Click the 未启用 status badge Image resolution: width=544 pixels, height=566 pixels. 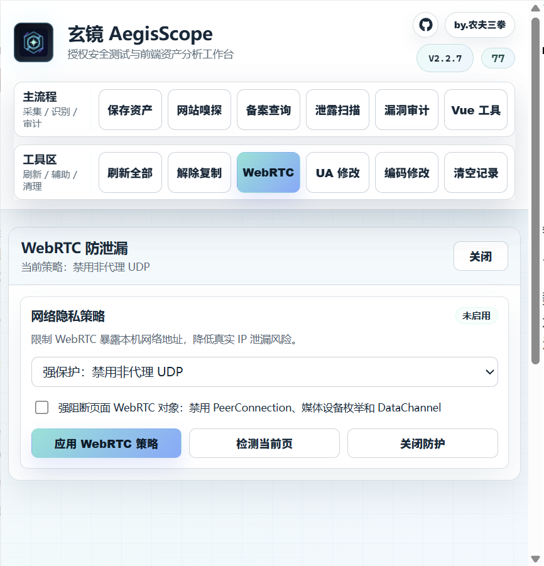tap(476, 316)
